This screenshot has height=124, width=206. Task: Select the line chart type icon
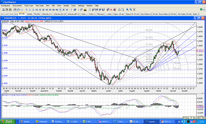pos(22,10)
